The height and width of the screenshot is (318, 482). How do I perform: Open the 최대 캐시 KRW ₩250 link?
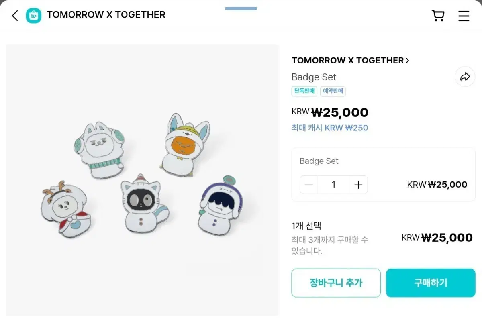[x=330, y=128]
